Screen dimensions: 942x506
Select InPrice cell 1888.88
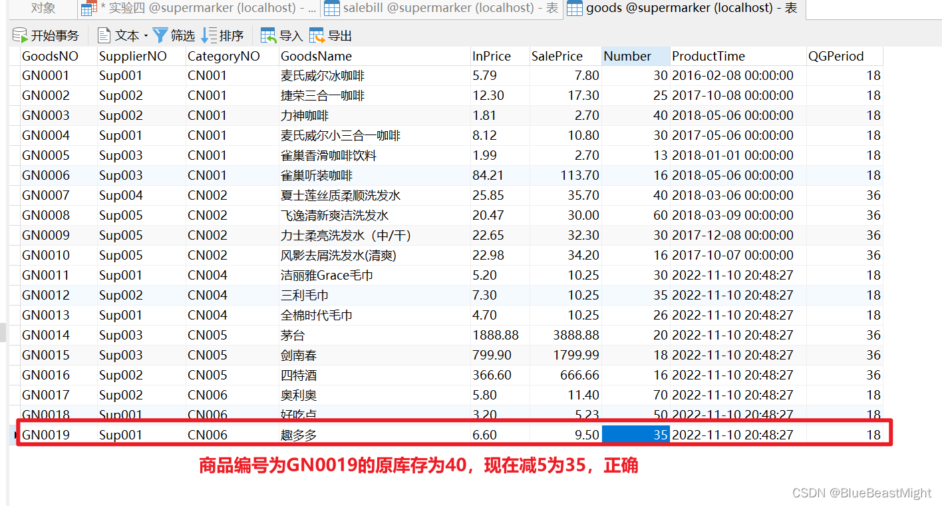[500, 335]
